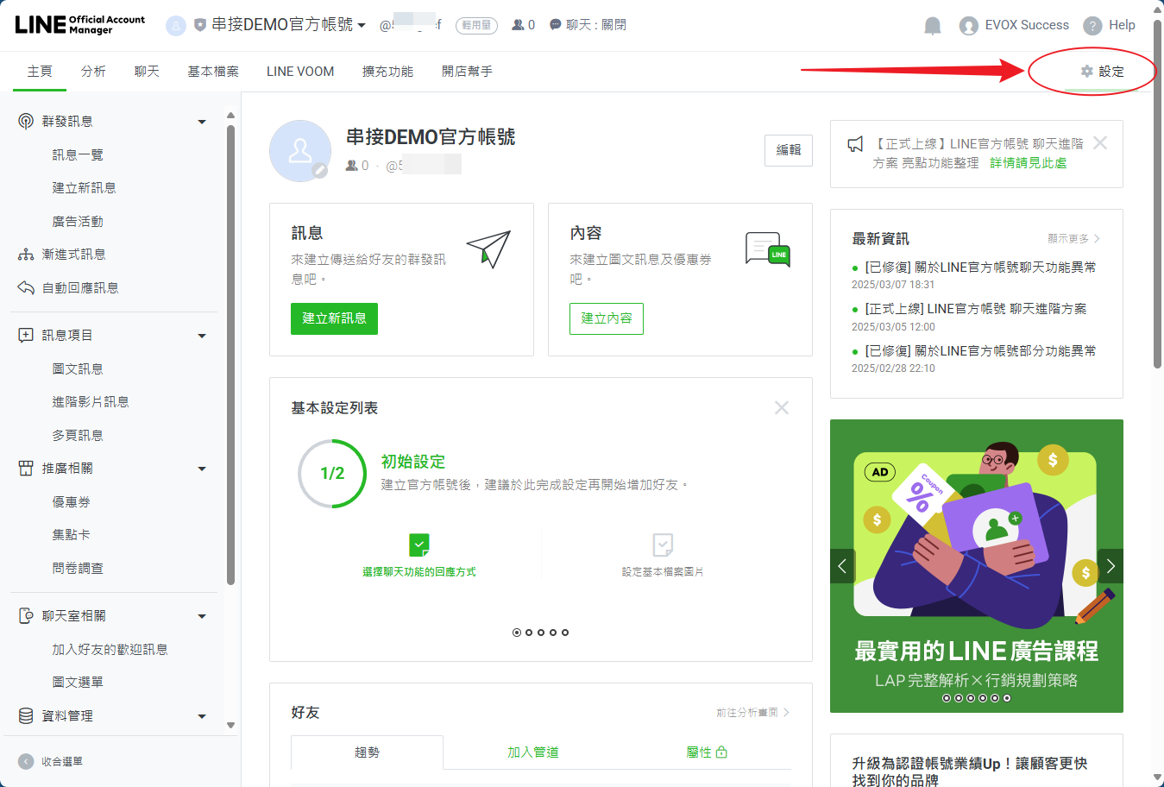Click the megaphone announcement icon
Screen dimensions: 1164x787
(x=855, y=144)
